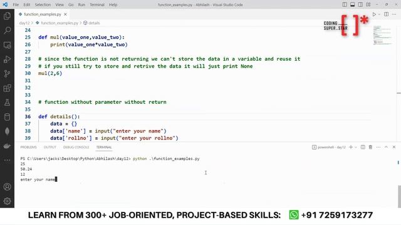Click terminal output value 50.24
This screenshot has width=401, height=225.
tap(26, 169)
